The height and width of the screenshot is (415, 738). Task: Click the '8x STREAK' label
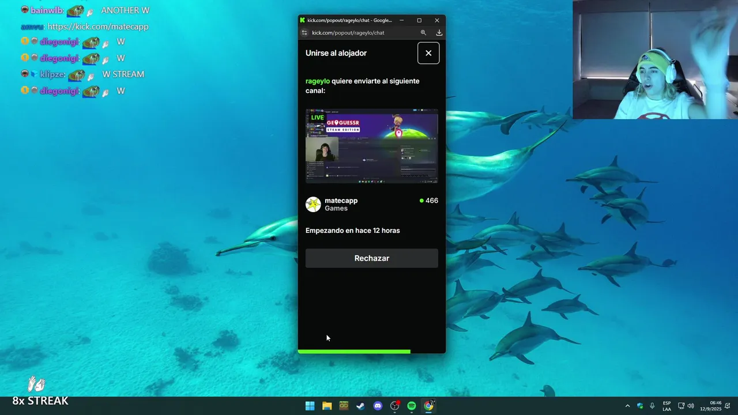coord(40,401)
